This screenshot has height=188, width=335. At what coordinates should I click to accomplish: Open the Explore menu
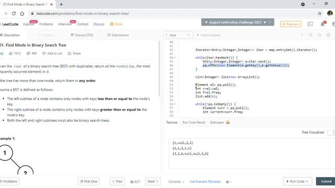tap(29, 24)
